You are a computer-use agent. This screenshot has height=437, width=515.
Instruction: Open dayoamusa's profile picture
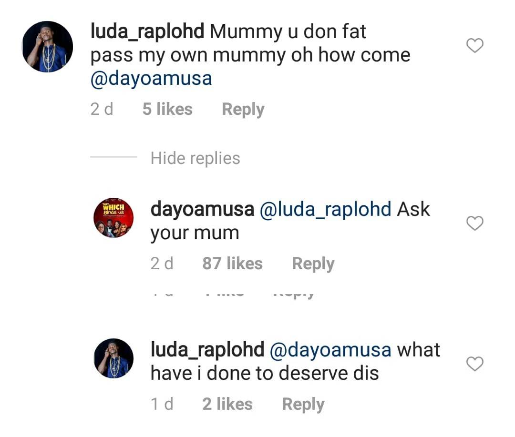pyautogui.click(x=113, y=218)
